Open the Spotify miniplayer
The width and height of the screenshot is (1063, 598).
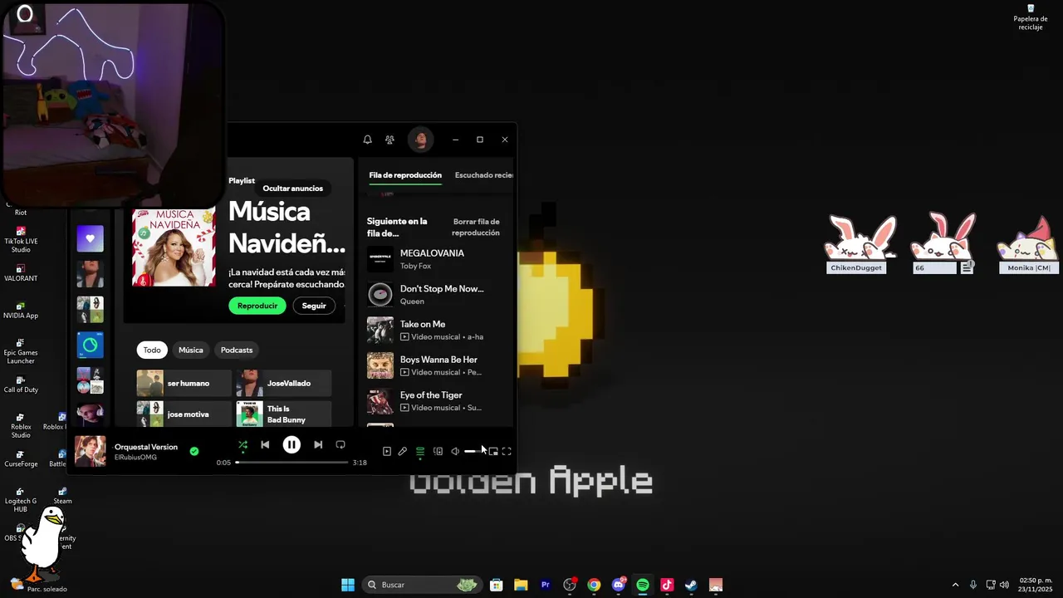click(493, 452)
